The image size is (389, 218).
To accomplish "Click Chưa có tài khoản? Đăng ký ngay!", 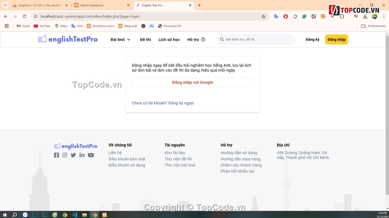I will tap(163, 103).
